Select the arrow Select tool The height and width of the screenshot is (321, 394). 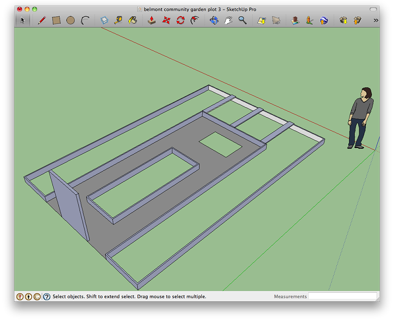(x=23, y=20)
